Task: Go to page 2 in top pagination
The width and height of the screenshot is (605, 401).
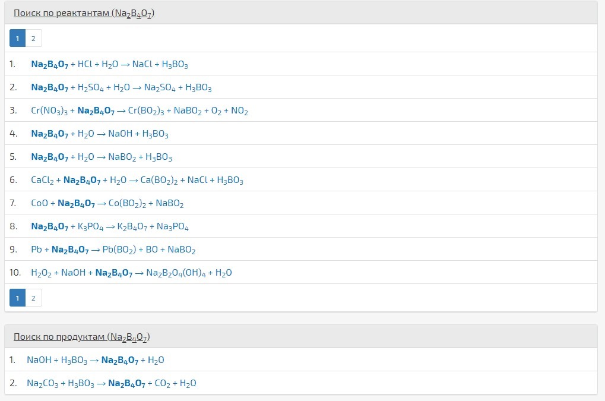Action: click(33, 39)
